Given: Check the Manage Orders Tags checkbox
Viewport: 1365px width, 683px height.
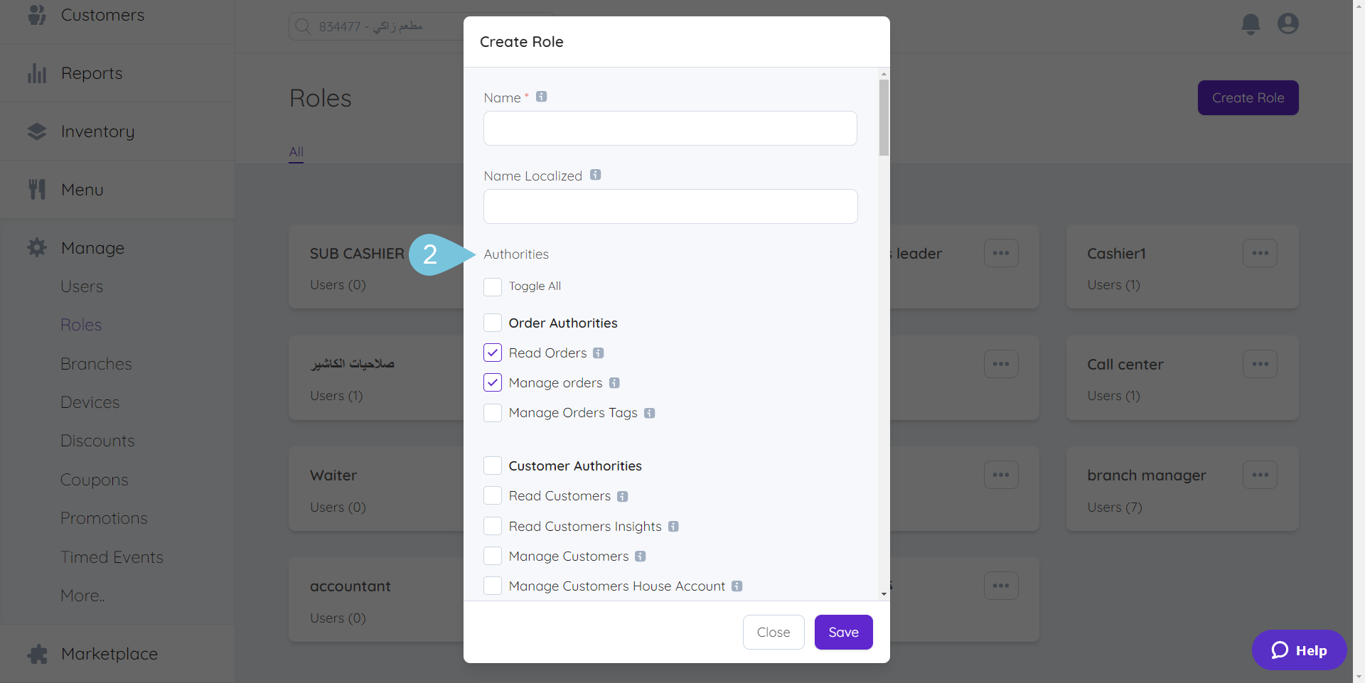Looking at the screenshot, I should pyautogui.click(x=493, y=413).
